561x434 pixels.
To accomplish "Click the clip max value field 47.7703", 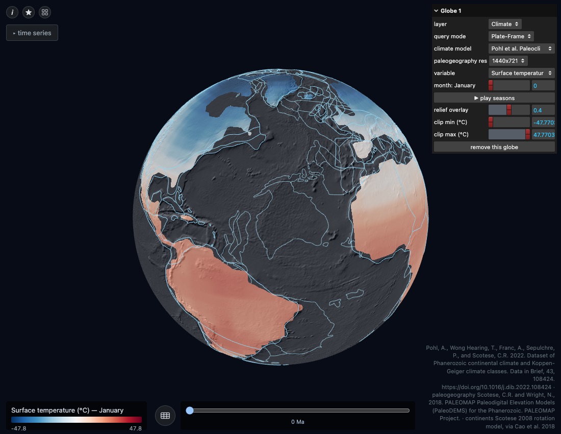I will point(543,135).
